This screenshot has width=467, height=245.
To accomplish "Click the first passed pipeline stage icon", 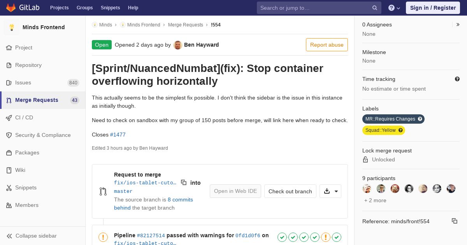I will (x=282, y=237).
